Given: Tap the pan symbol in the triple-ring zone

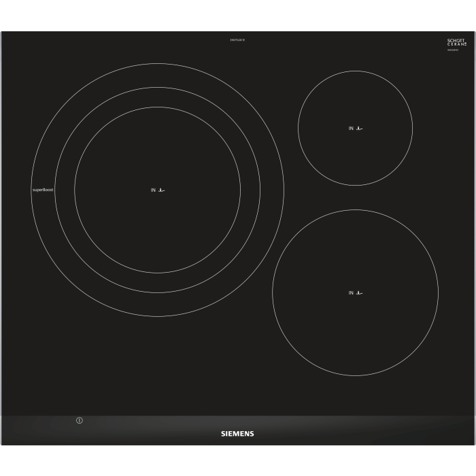Looking at the screenshot, I should click(x=162, y=190).
